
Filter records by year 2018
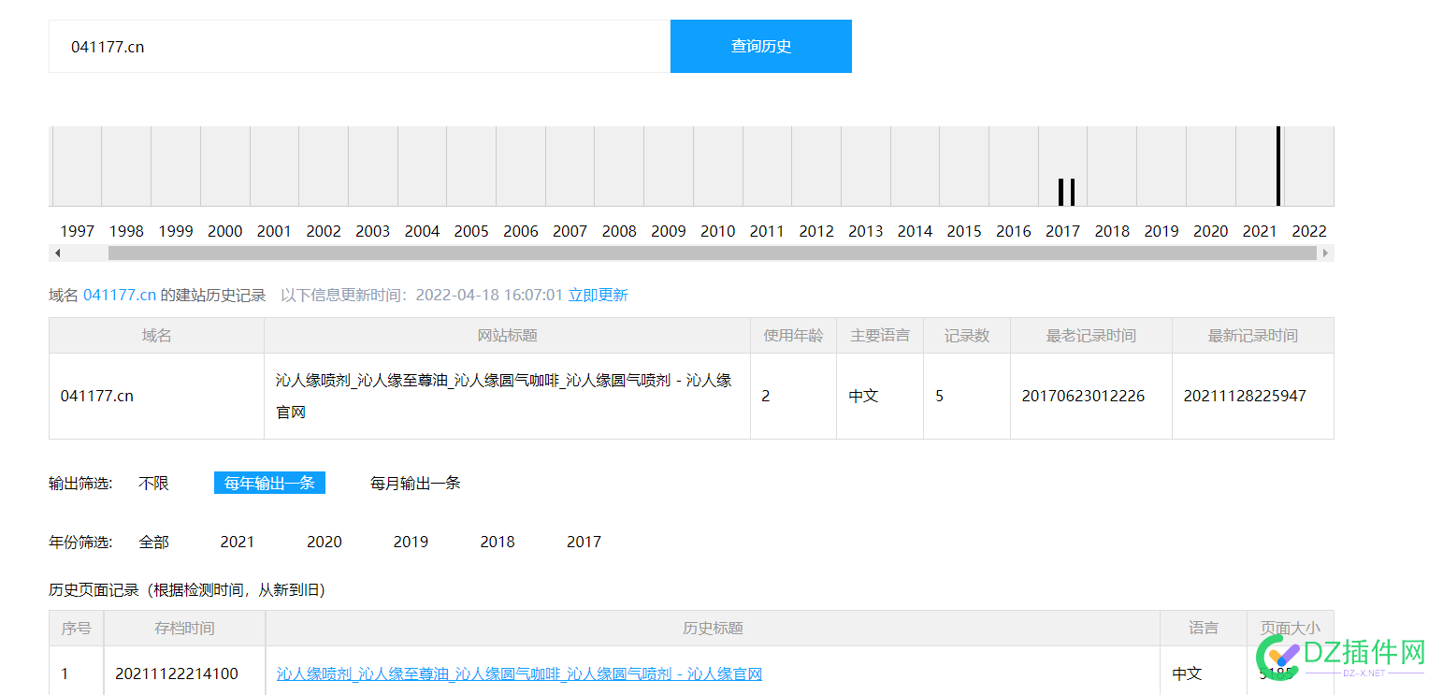coord(498,542)
